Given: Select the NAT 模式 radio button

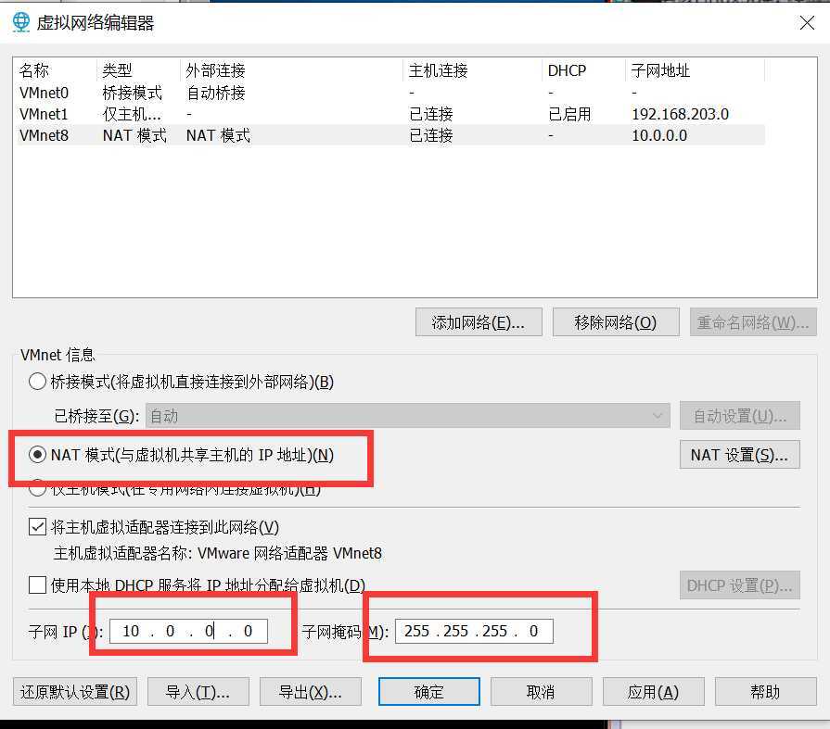Looking at the screenshot, I should click(38, 455).
